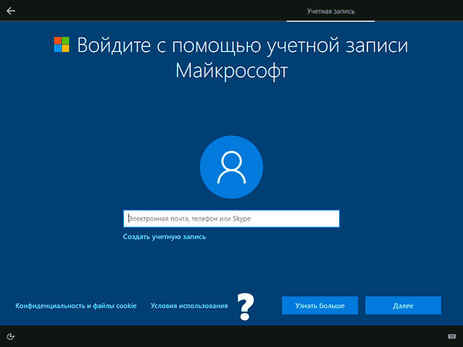Image resolution: width=463 pixels, height=347 pixels.
Task: Open the Ease of Access icon
Action: pyautogui.click(x=11, y=336)
